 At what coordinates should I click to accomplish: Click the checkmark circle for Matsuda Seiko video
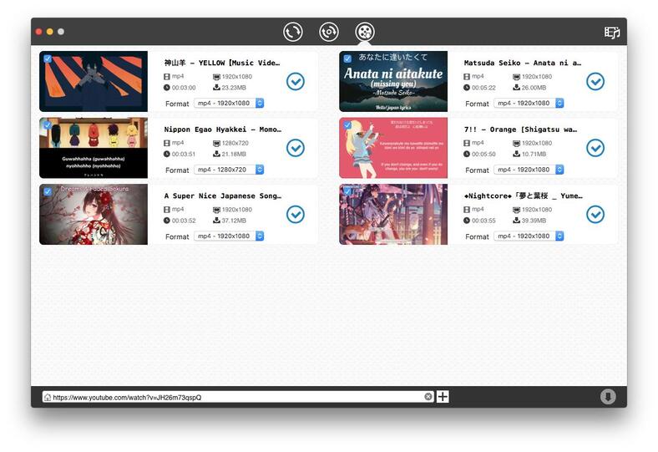coord(595,81)
